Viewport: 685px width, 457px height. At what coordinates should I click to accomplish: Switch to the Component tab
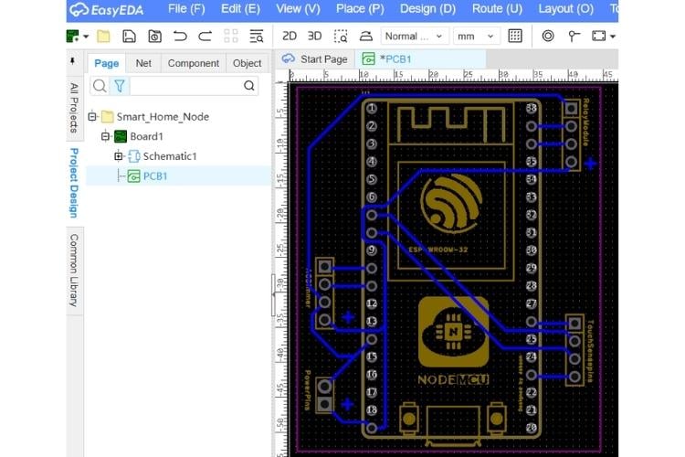pyautogui.click(x=194, y=63)
